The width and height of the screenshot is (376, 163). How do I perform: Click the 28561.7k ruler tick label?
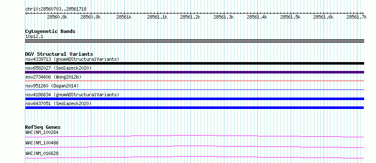pos(357,17)
